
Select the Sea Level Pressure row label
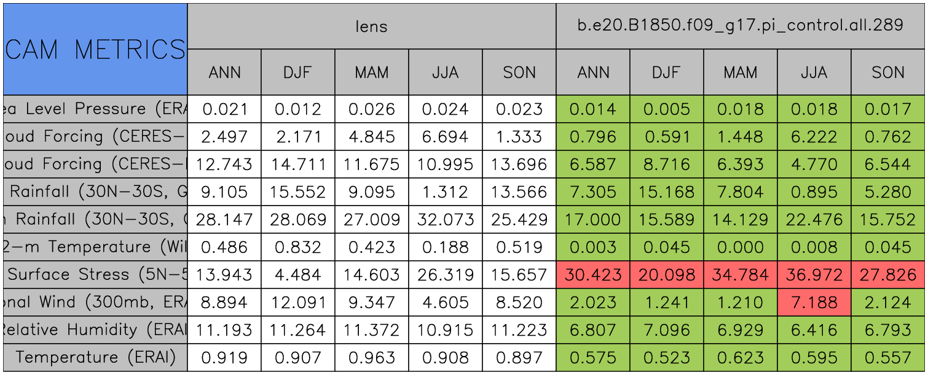(x=95, y=109)
